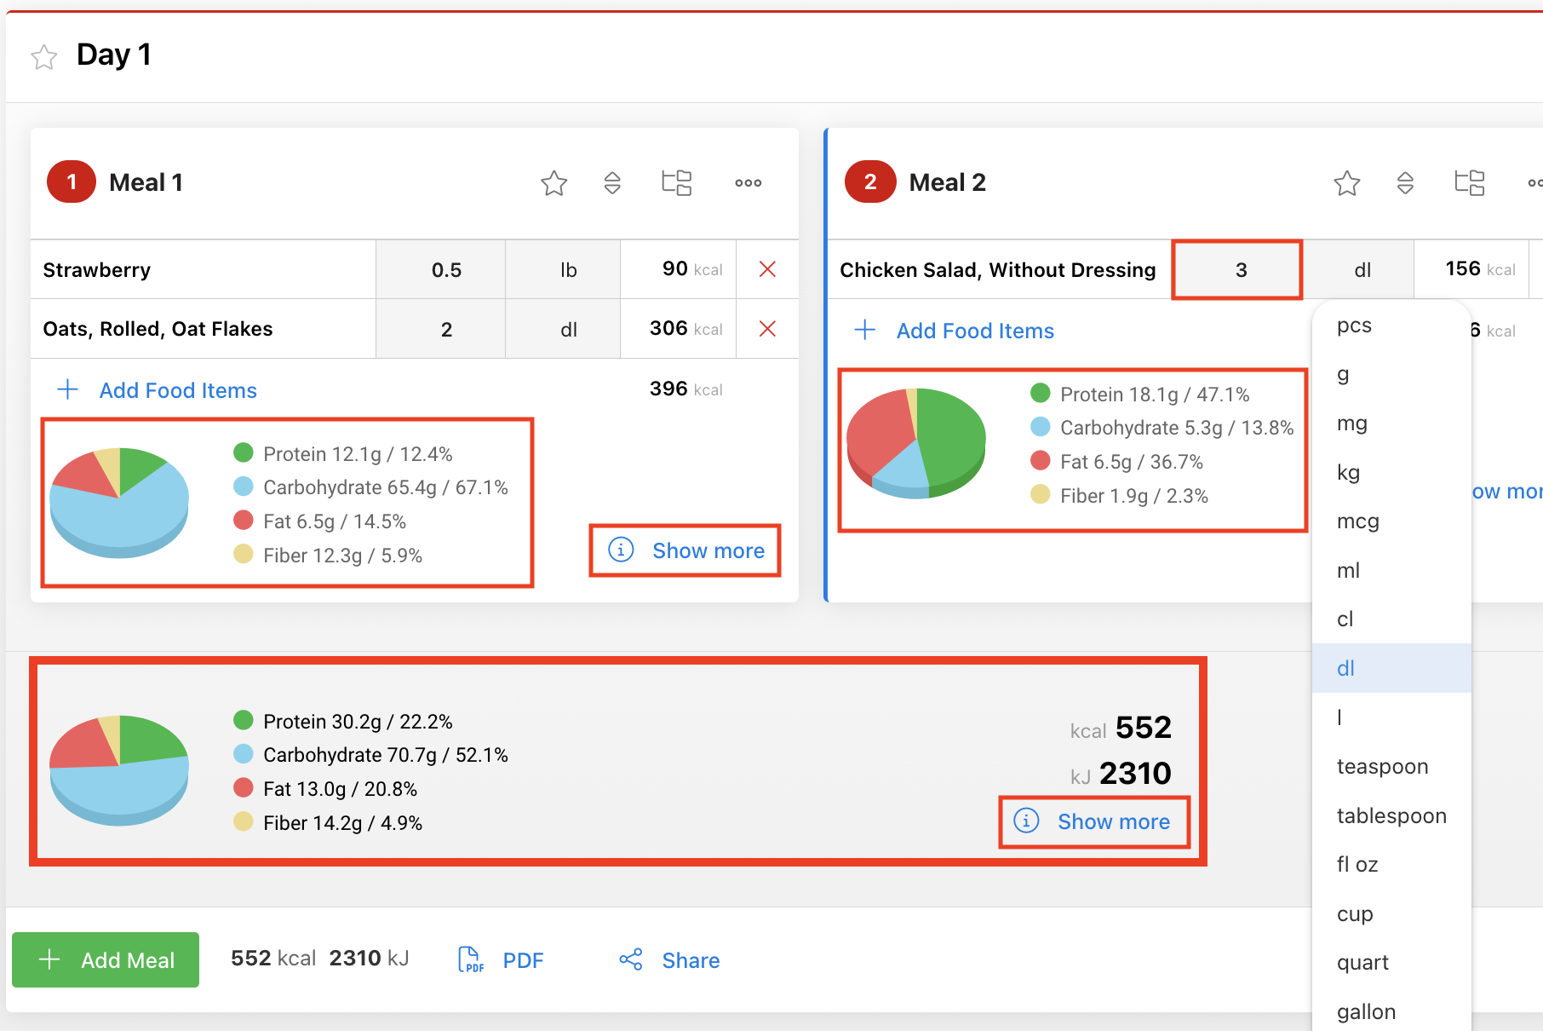Select quart from the unit list

click(1391, 962)
